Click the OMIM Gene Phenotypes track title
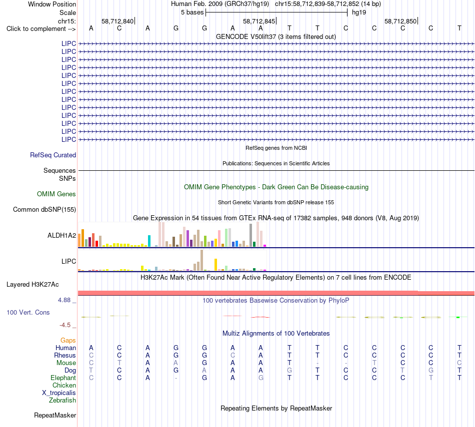This screenshot has width=475, height=427. click(x=276, y=187)
